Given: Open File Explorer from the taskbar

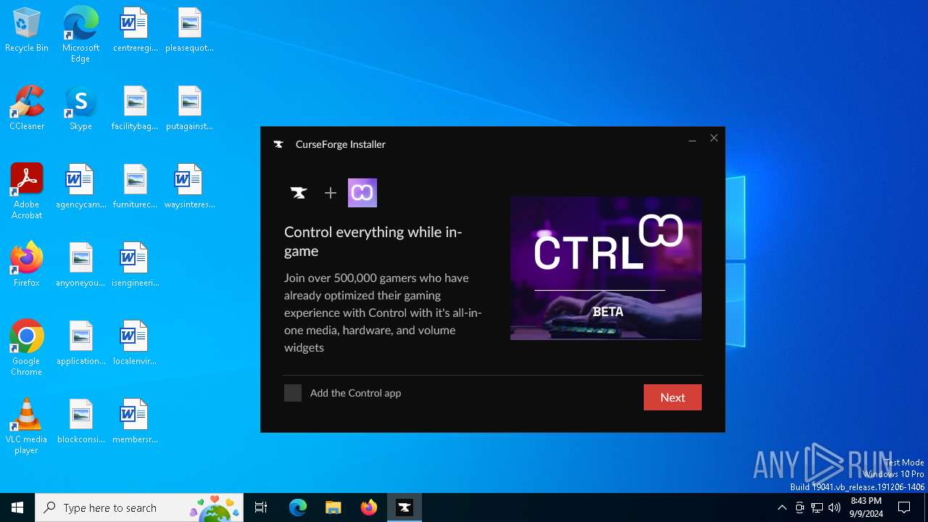Looking at the screenshot, I should click(x=333, y=507).
